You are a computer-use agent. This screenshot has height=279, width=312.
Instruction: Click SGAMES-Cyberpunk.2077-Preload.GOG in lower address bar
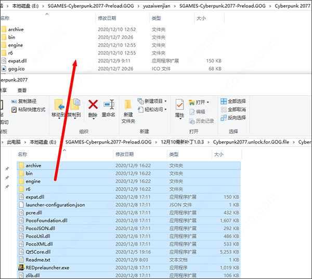(x=109, y=142)
